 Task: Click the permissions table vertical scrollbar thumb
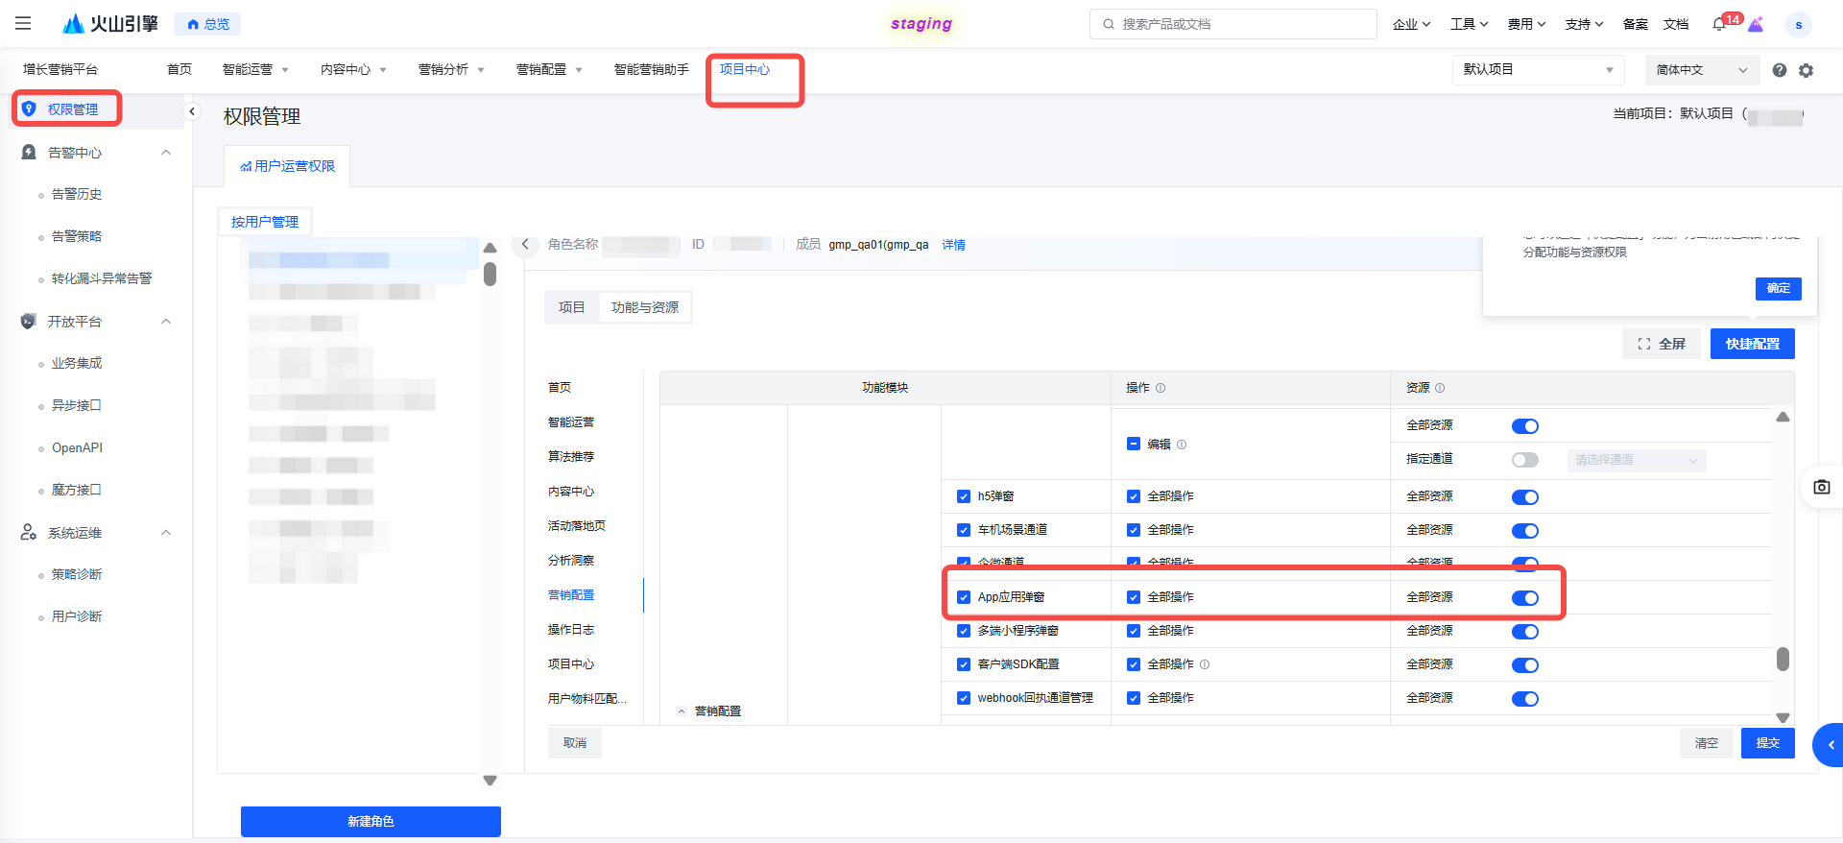[x=1783, y=659]
